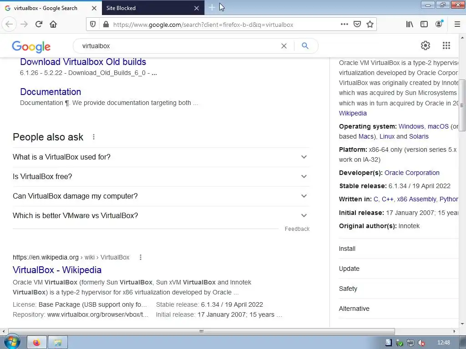Expand 'What is a VirtualBox used for?'
Viewport: 466px width, 349px height.
(161, 157)
